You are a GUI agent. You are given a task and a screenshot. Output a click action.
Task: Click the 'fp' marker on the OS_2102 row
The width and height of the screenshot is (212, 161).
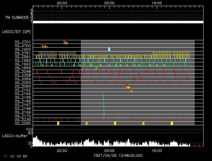(131, 90)
